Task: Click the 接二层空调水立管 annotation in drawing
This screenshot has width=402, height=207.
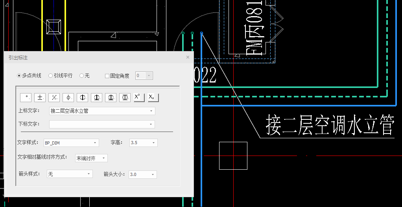Action: click(x=330, y=125)
